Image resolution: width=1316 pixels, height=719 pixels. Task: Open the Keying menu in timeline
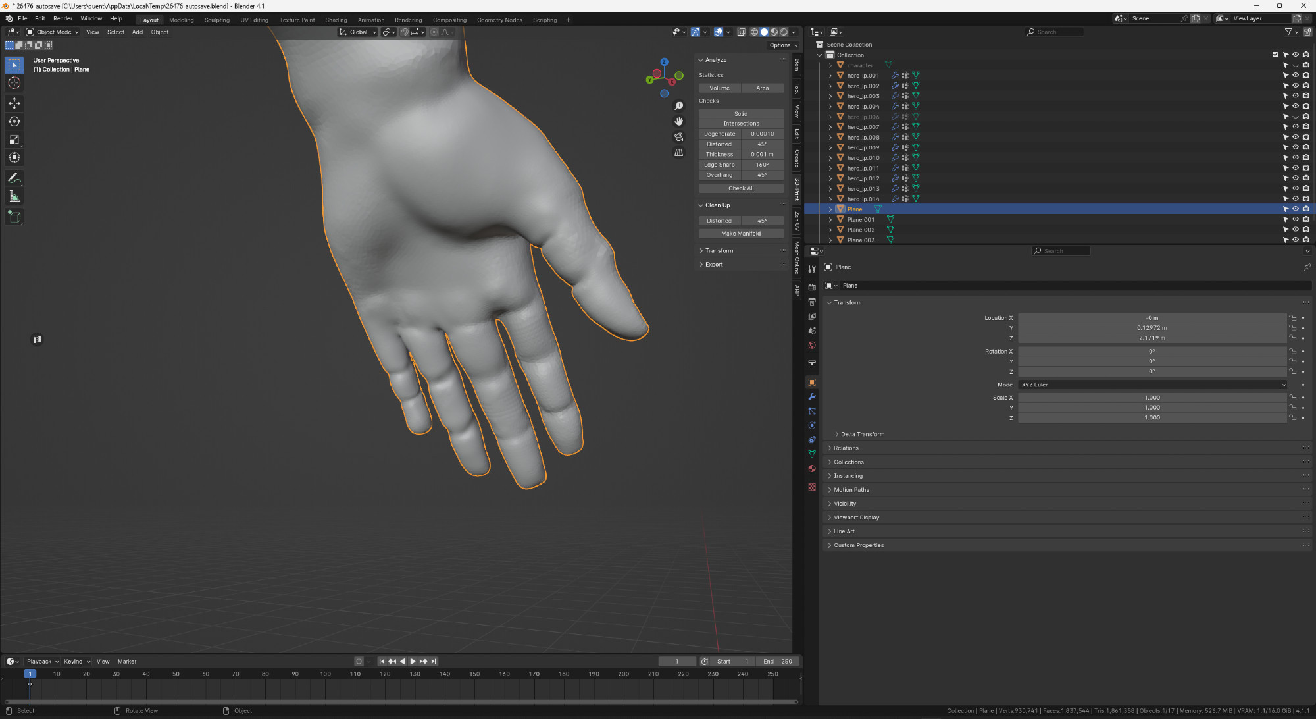click(x=76, y=661)
